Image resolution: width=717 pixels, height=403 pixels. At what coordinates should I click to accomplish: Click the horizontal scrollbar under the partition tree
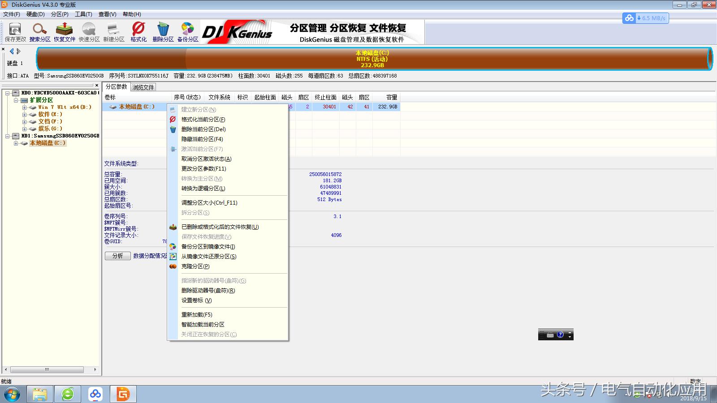click(x=47, y=370)
